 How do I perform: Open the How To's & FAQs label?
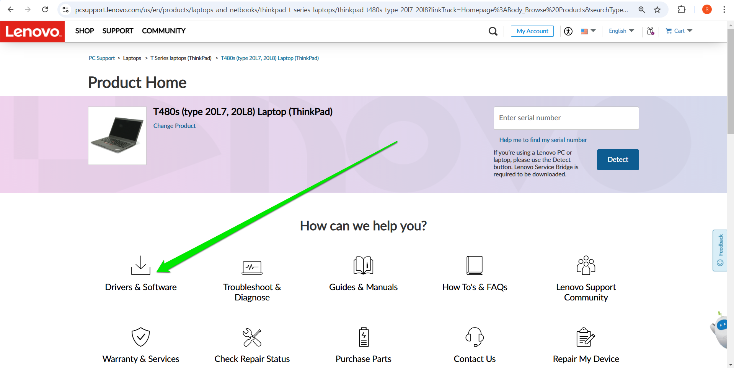tap(475, 287)
